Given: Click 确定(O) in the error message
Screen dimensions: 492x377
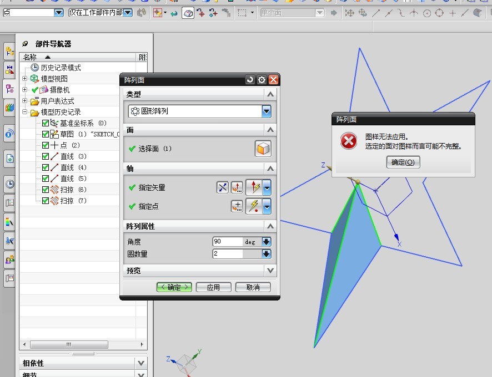Looking at the screenshot, I should point(403,162).
